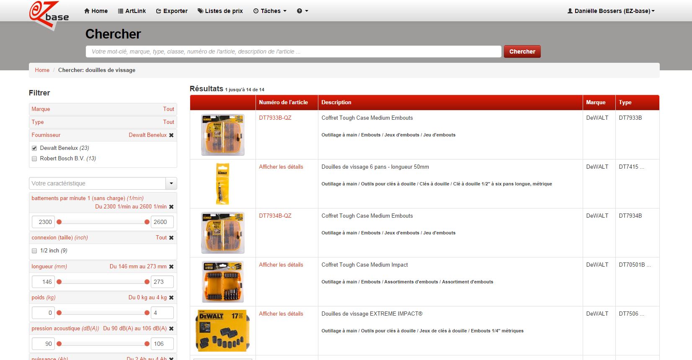Image resolution: width=692 pixels, height=360 pixels.
Task: Click battements maximum slider handle at 2600
Action: [147, 222]
